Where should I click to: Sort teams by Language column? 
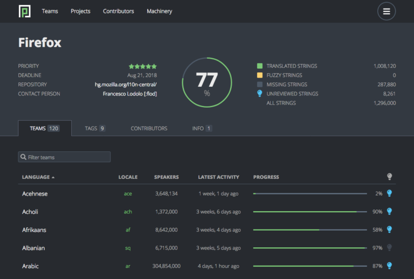38,177
